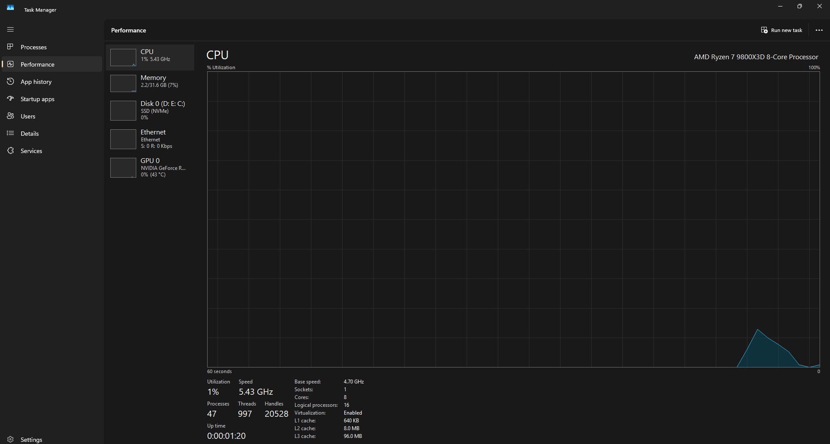This screenshot has height=444, width=830.
Task: Click the Run new task icon
Action: [x=764, y=30]
